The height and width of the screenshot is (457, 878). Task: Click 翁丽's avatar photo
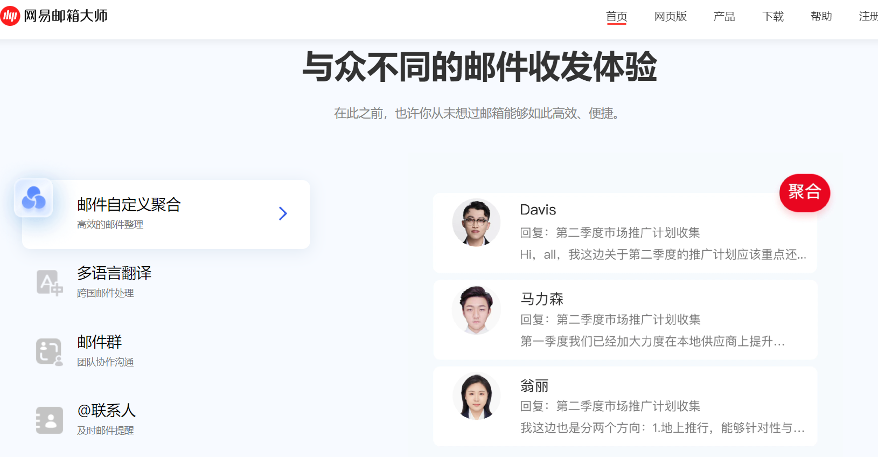point(476,397)
